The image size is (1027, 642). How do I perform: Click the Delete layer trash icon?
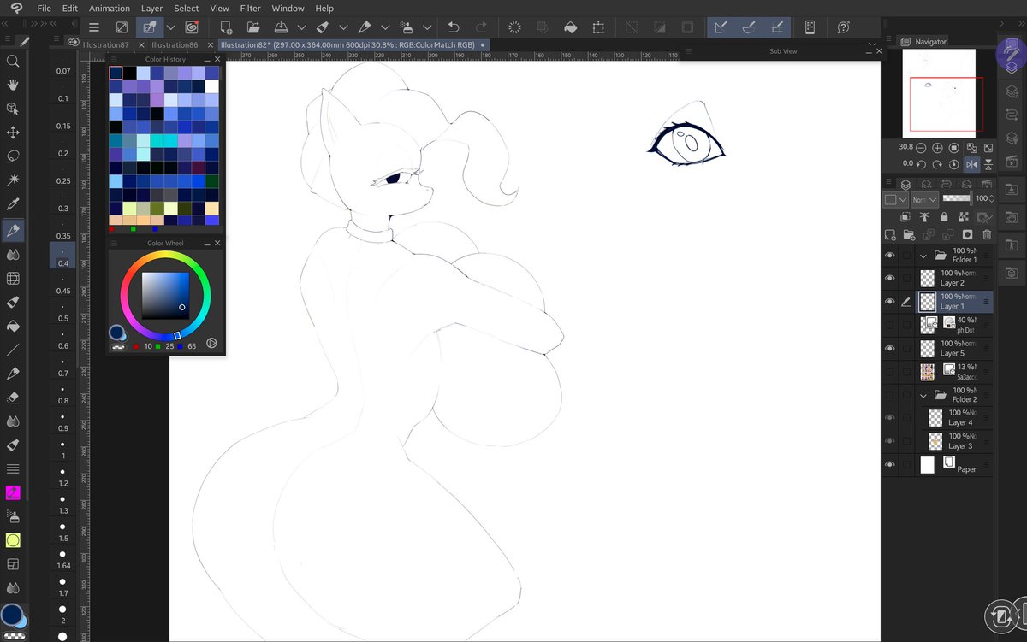(x=987, y=234)
